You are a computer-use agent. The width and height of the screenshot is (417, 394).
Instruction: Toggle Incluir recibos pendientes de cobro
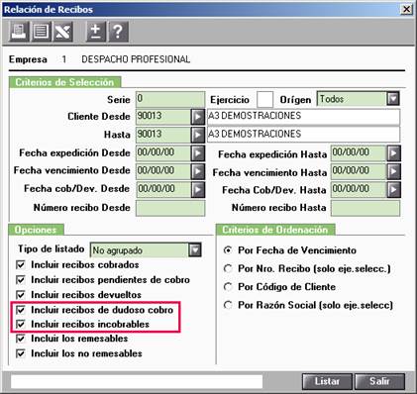21,280
